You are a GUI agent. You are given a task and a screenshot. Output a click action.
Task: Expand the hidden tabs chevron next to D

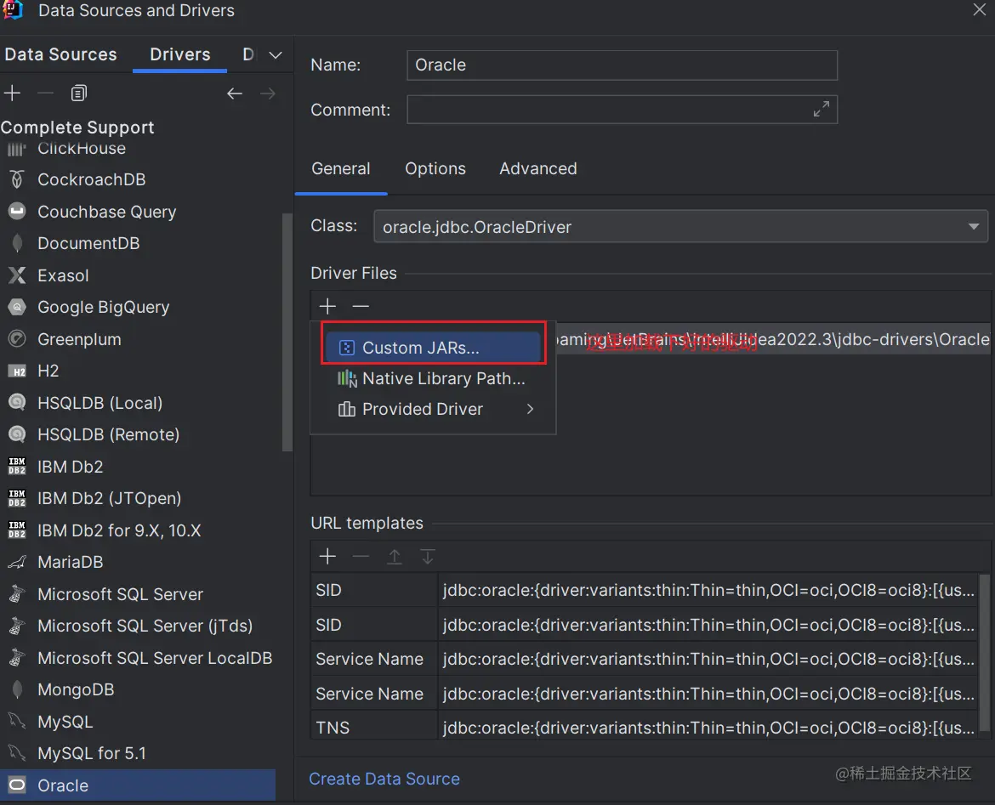[276, 55]
